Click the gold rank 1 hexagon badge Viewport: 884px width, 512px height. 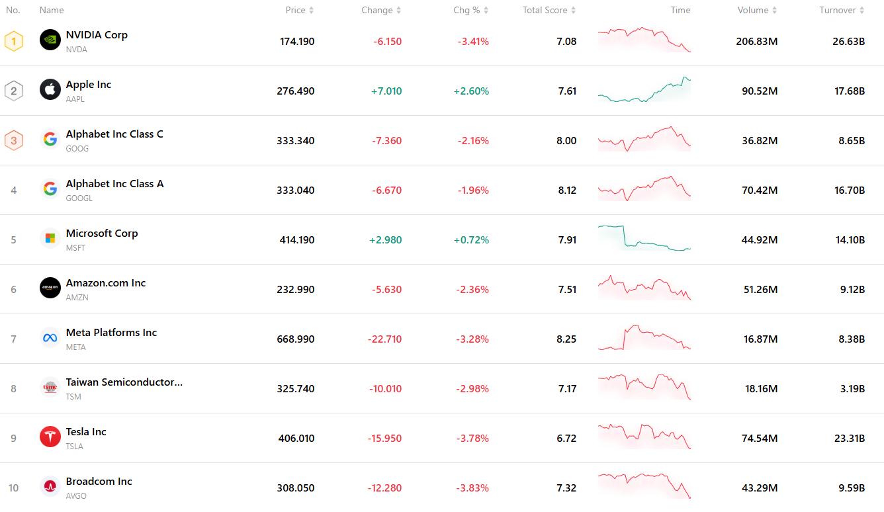click(14, 41)
